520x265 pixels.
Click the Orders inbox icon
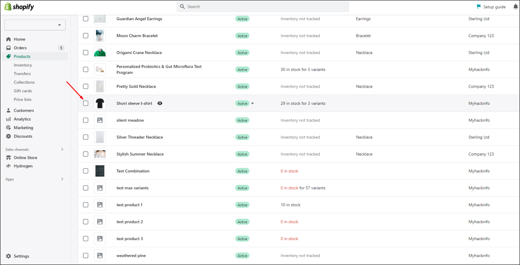9,48
